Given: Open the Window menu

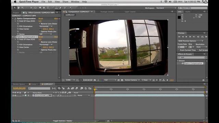Looking at the screenshot, I should pos(75,2).
